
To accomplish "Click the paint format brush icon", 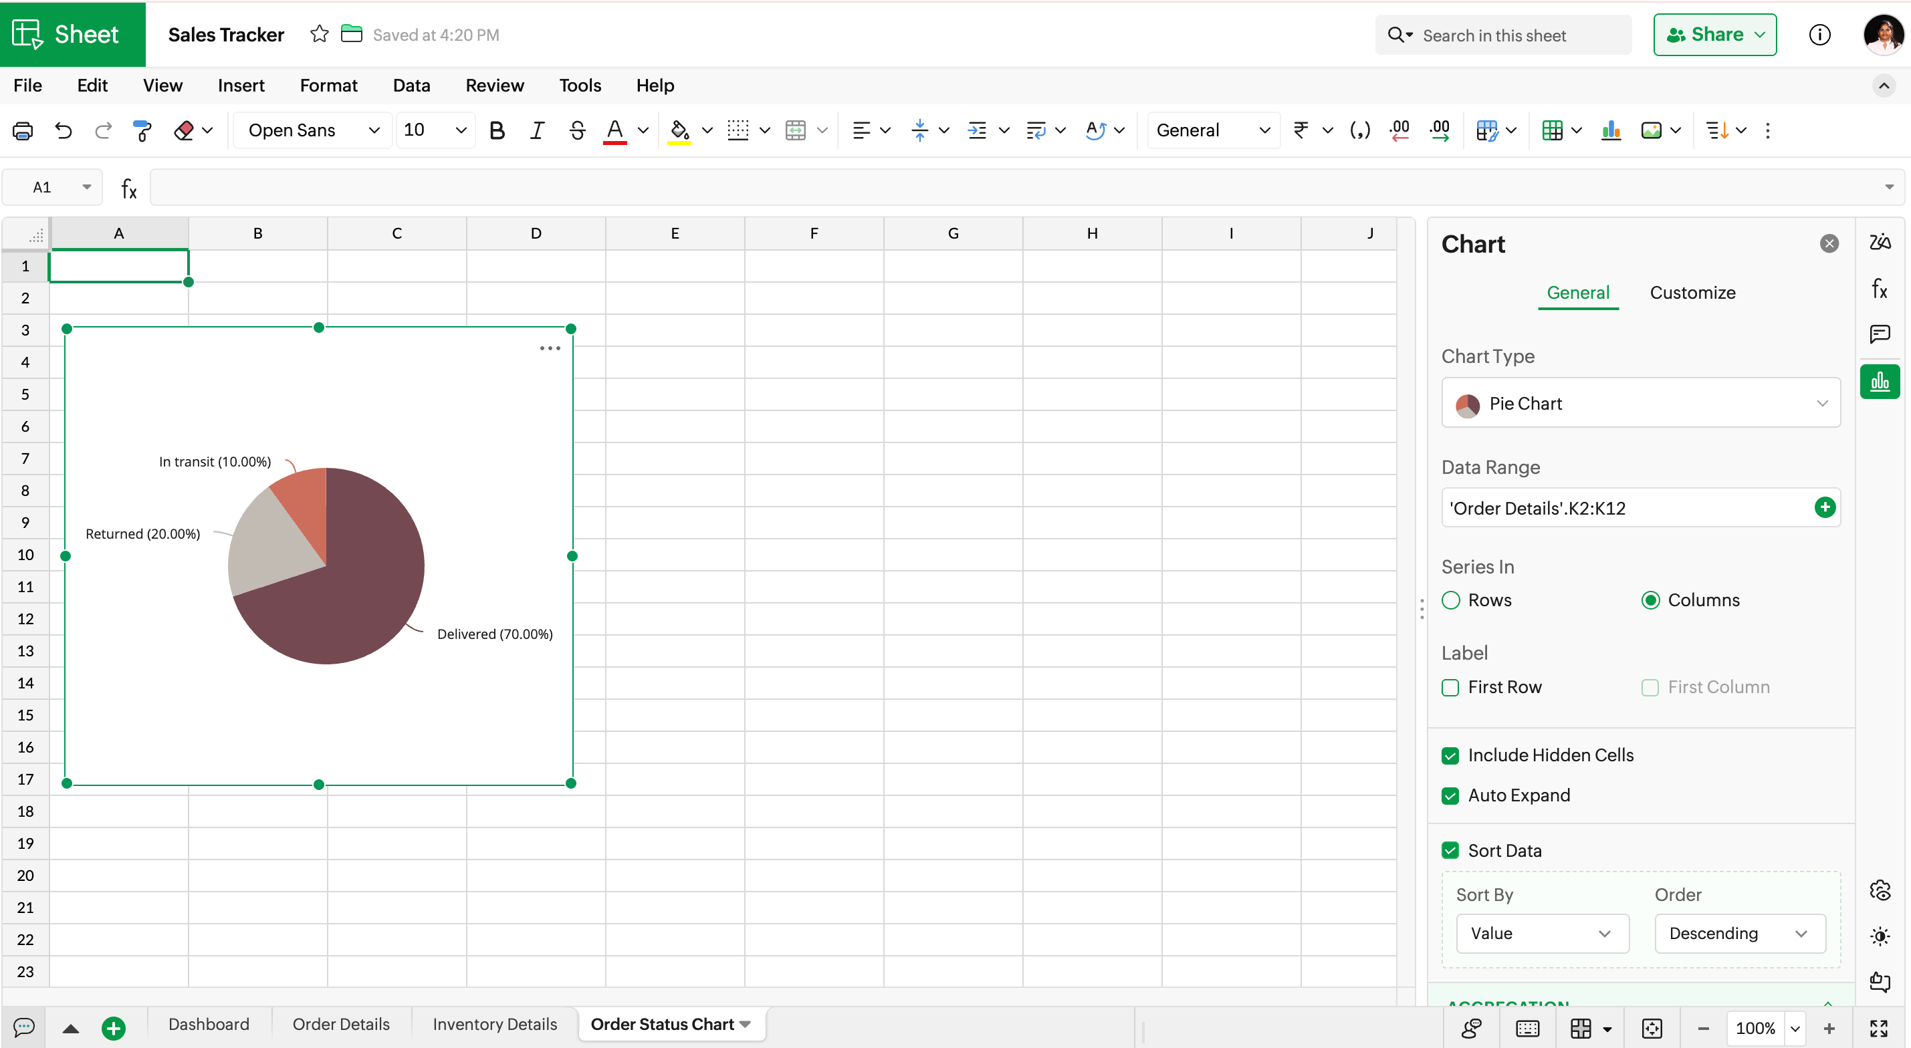I will [x=142, y=130].
